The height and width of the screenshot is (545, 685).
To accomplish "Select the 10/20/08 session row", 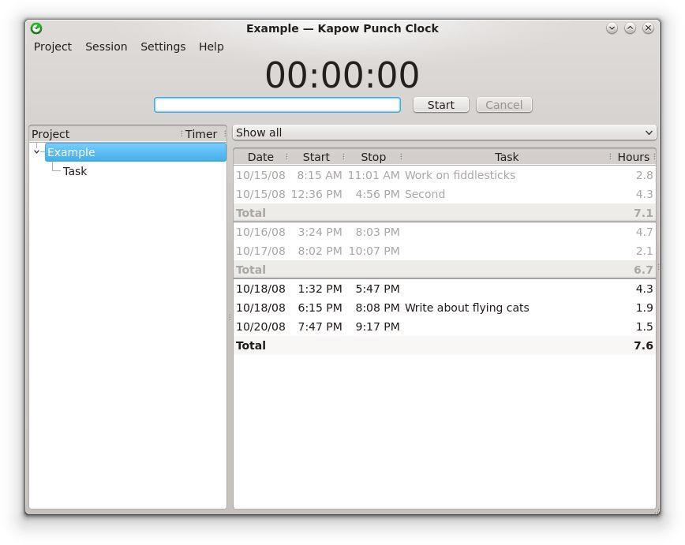I will (444, 327).
